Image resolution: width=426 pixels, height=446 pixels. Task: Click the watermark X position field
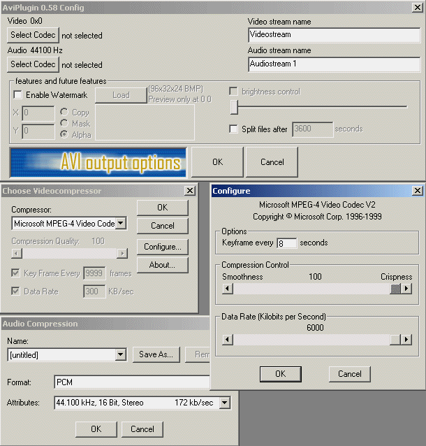(x=38, y=113)
